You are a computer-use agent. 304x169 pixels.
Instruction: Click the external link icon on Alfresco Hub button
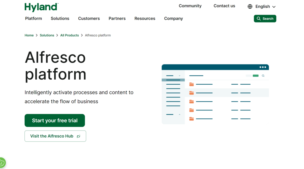point(78,136)
